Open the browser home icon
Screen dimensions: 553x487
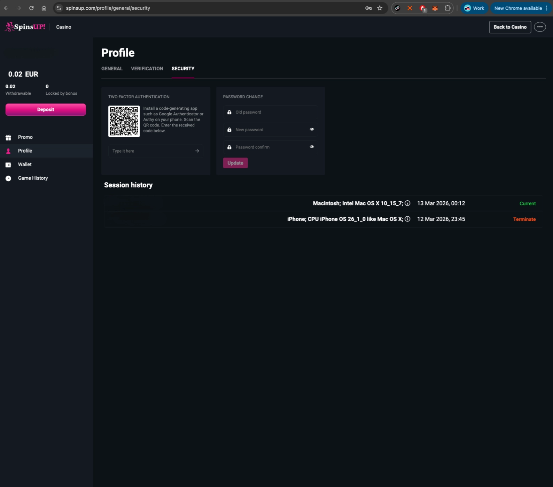click(x=44, y=8)
